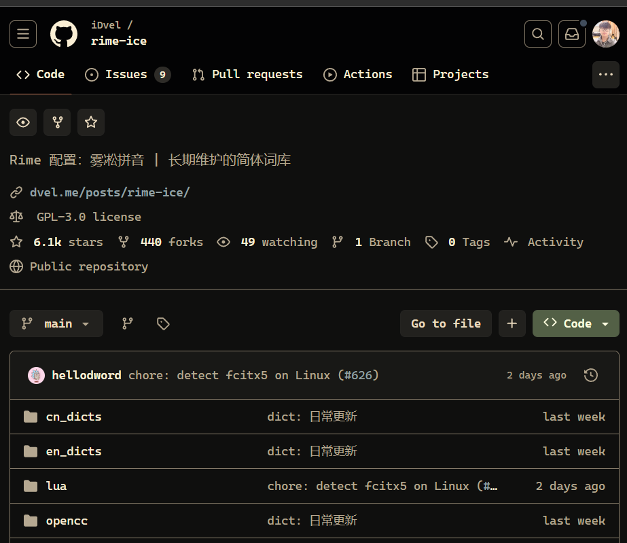Toggle watching with the eye button
The height and width of the screenshot is (543, 627).
point(23,122)
